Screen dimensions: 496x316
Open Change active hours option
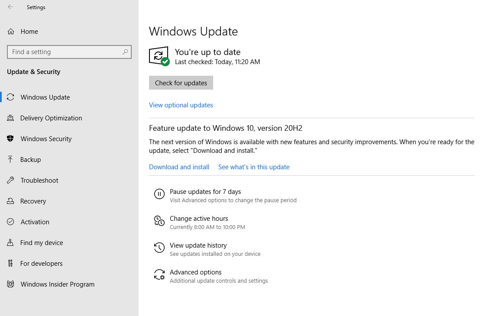point(199,218)
